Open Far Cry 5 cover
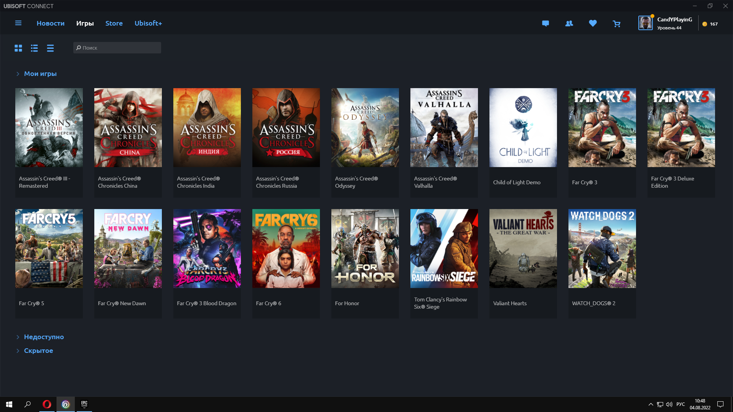The width and height of the screenshot is (733, 412). [49, 248]
